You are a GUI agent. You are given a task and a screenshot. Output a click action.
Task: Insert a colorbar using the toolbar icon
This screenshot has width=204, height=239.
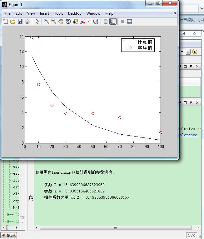point(106,21)
